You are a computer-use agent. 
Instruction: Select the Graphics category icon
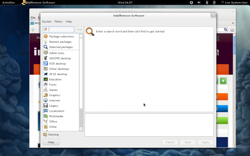[x=46, y=95]
